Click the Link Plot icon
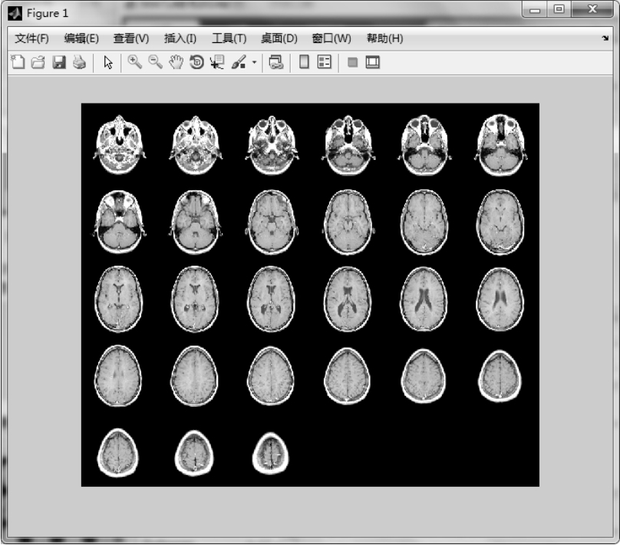 point(276,62)
